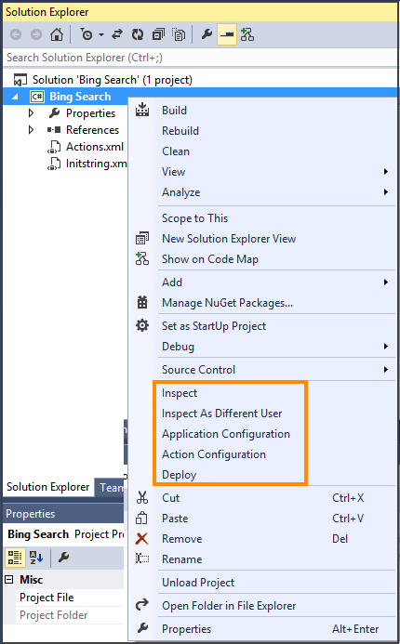This screenshot has height=644, width=400.
Task: Click the Back navigation arrow in toolbar
Action: [16, 34]
